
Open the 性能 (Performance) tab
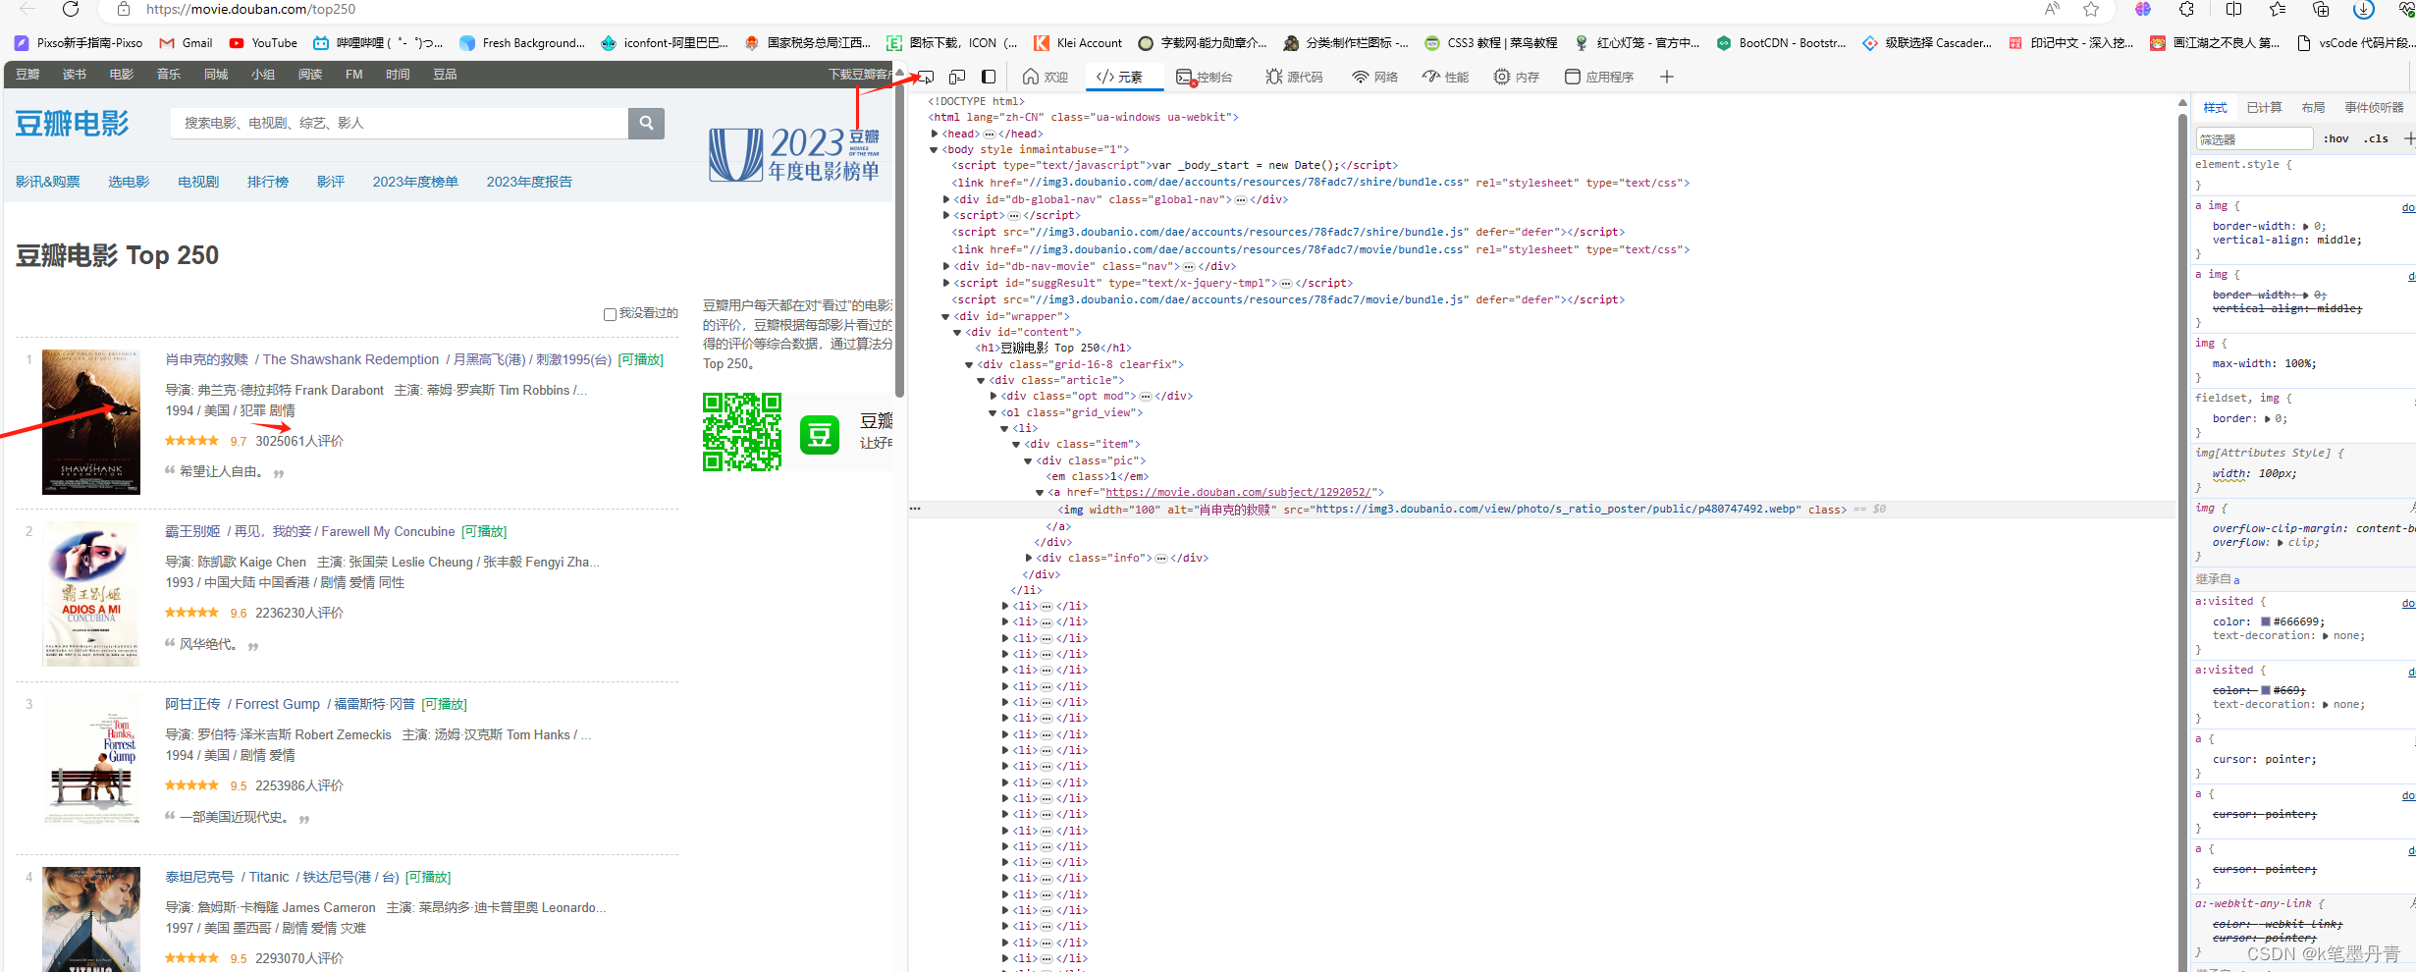tap(1446, 77)
